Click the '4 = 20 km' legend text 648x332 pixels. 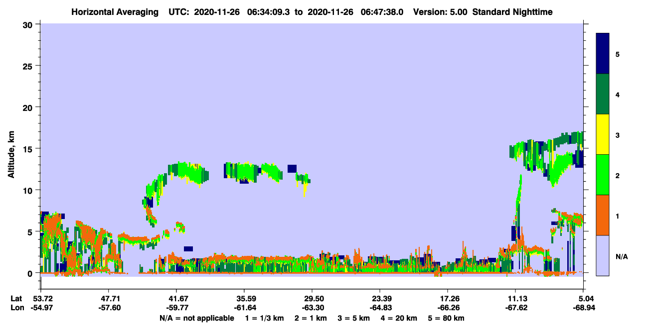tap(398, 318)
